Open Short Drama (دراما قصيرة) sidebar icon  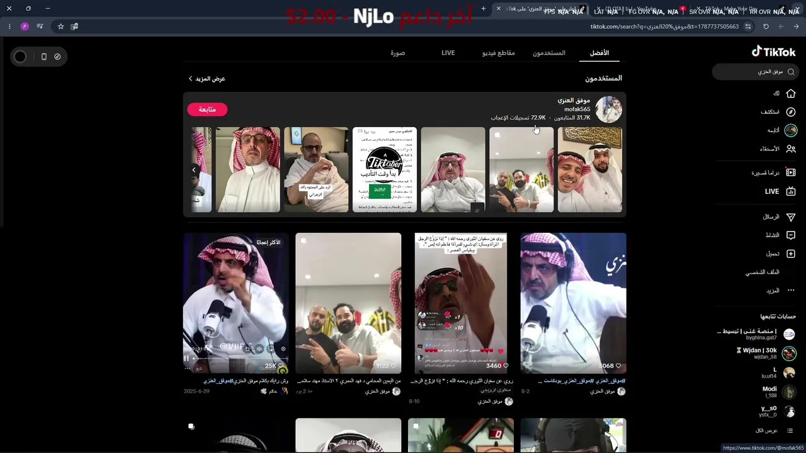(791, 172)
